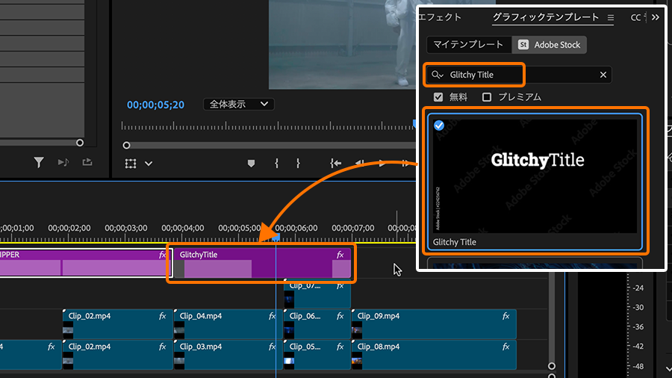Open the panel hamburger menu icon
Screen dimensions: 672x378
pos(611,18)
